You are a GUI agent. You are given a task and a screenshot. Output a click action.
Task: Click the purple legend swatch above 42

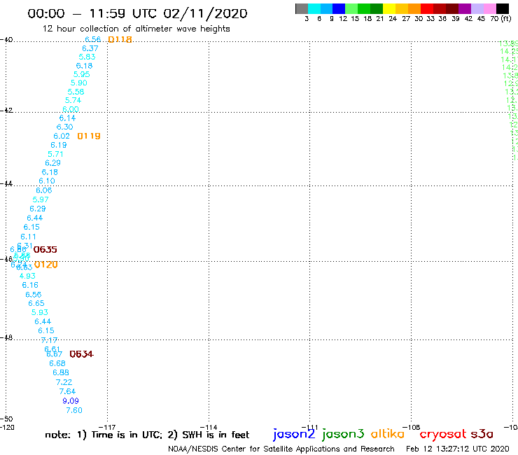coord(465,9)
